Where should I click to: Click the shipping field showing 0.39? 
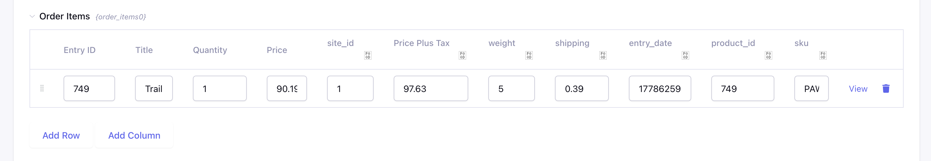pyautogui.click(x=582, y=88)
